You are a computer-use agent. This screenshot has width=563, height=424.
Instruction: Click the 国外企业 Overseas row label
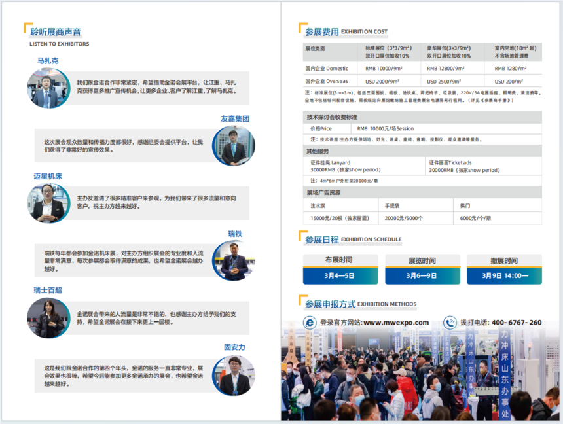click(327, 81)
